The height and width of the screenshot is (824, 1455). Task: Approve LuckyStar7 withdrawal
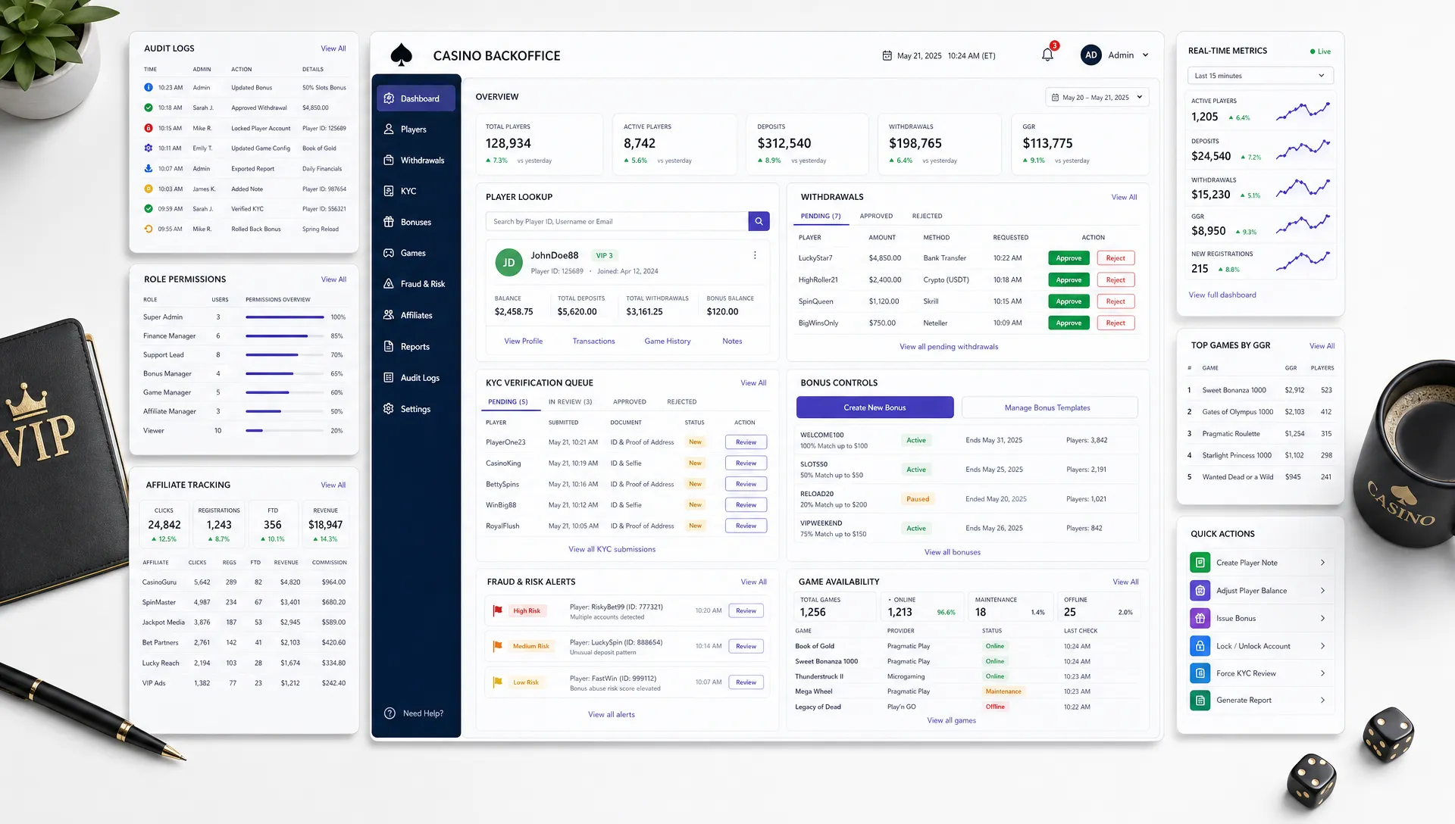[x=1069, y=258]
